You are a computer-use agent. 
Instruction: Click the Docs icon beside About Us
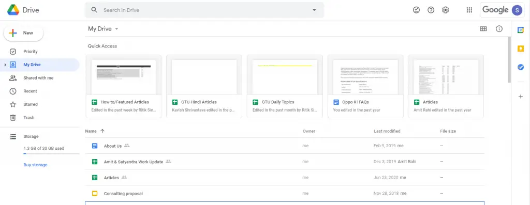coord(95,146)
